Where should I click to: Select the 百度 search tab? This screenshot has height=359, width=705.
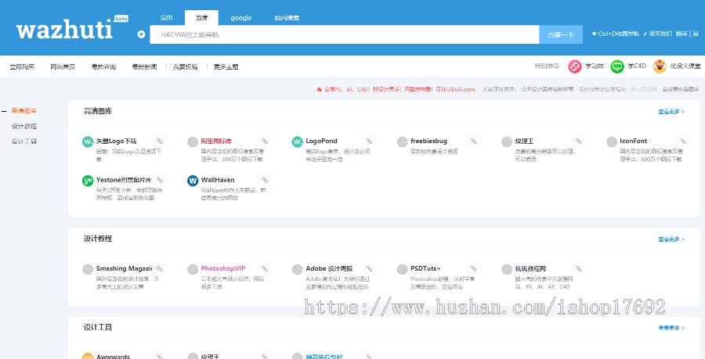201,18
